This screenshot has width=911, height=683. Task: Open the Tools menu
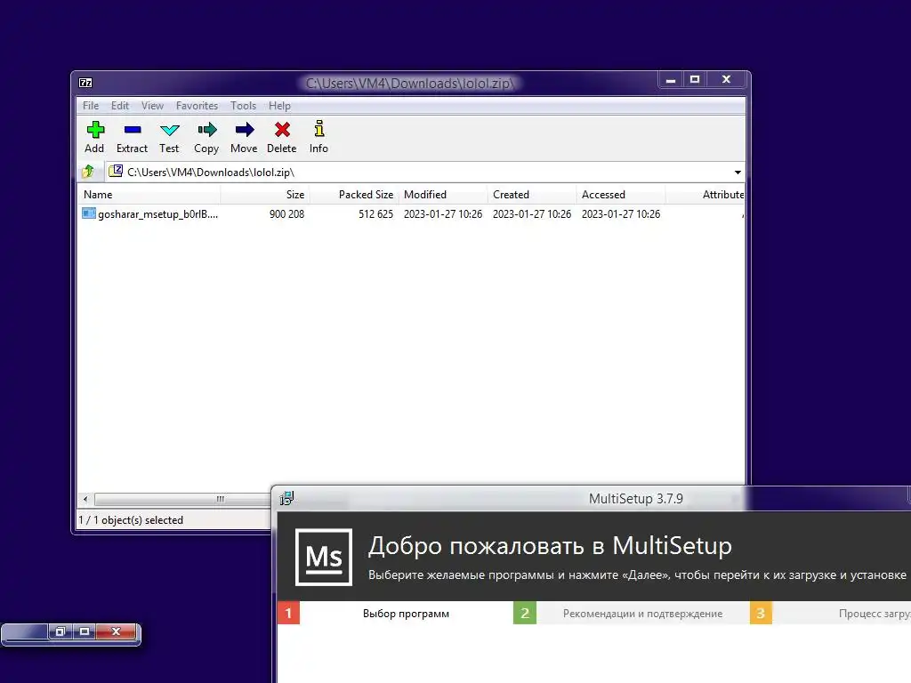pyautogui.click(x=243, y=106)
